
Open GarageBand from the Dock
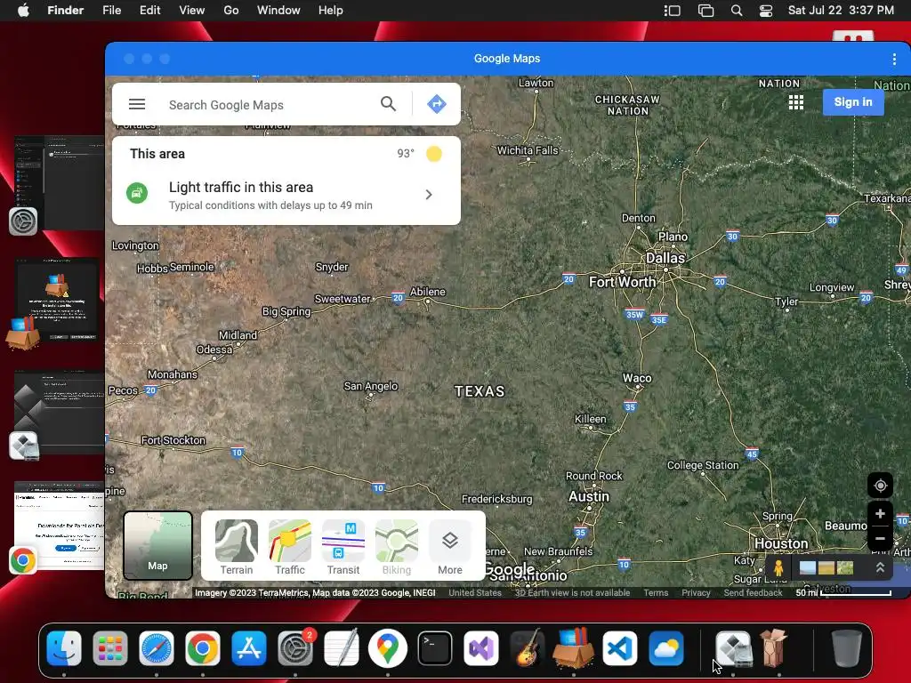527,648
